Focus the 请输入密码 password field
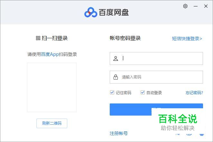This screenshot has height=142, width=213. (156, 77)
